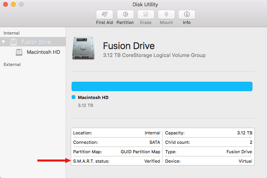Viewport: 267px width, 178px height.
Task: Click the blue Macintosh HD usage bar
Action: click(x=162, y=86)
